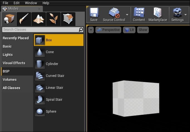
Task: Select the Place mode icon
Action: pyautogui.click(x=9, y=19)
